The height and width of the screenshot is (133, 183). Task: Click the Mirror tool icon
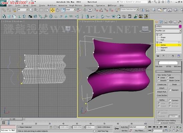click(142, 10)
